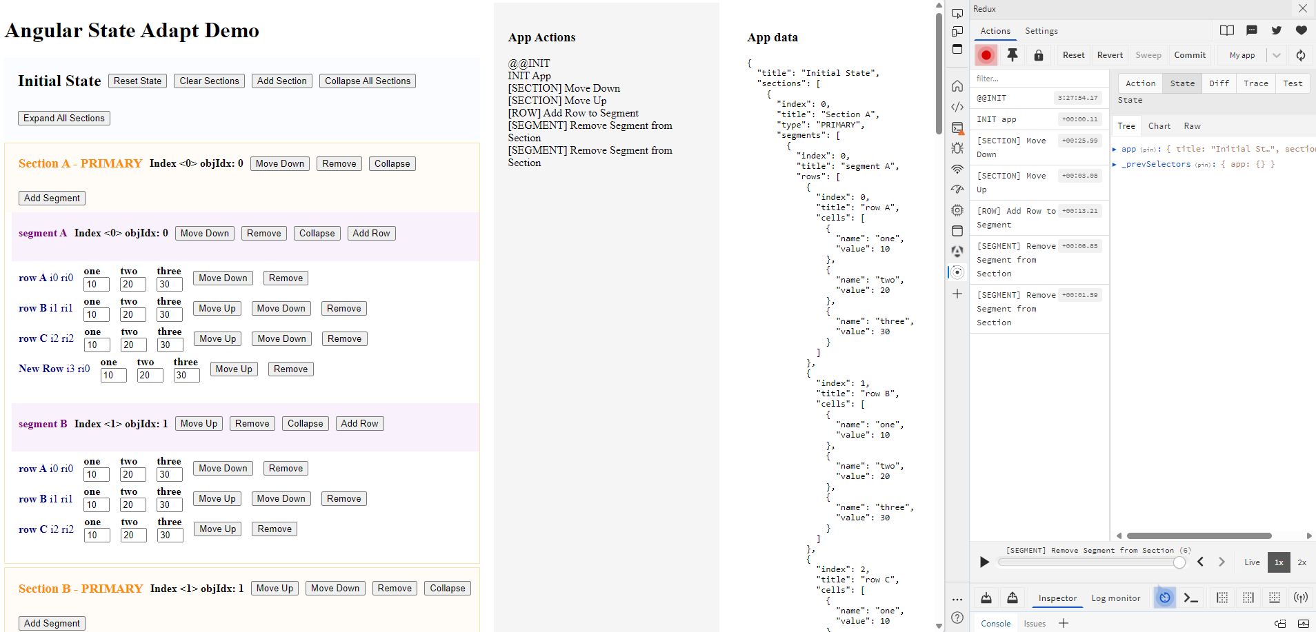Dock Redux monitor to the bottom icon
The image size is (1316, 632).
pyautogui.click(x=1275, y=598)
